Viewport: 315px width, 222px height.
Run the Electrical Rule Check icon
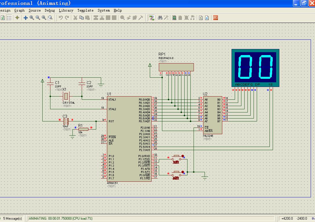(x=207, y=18)
